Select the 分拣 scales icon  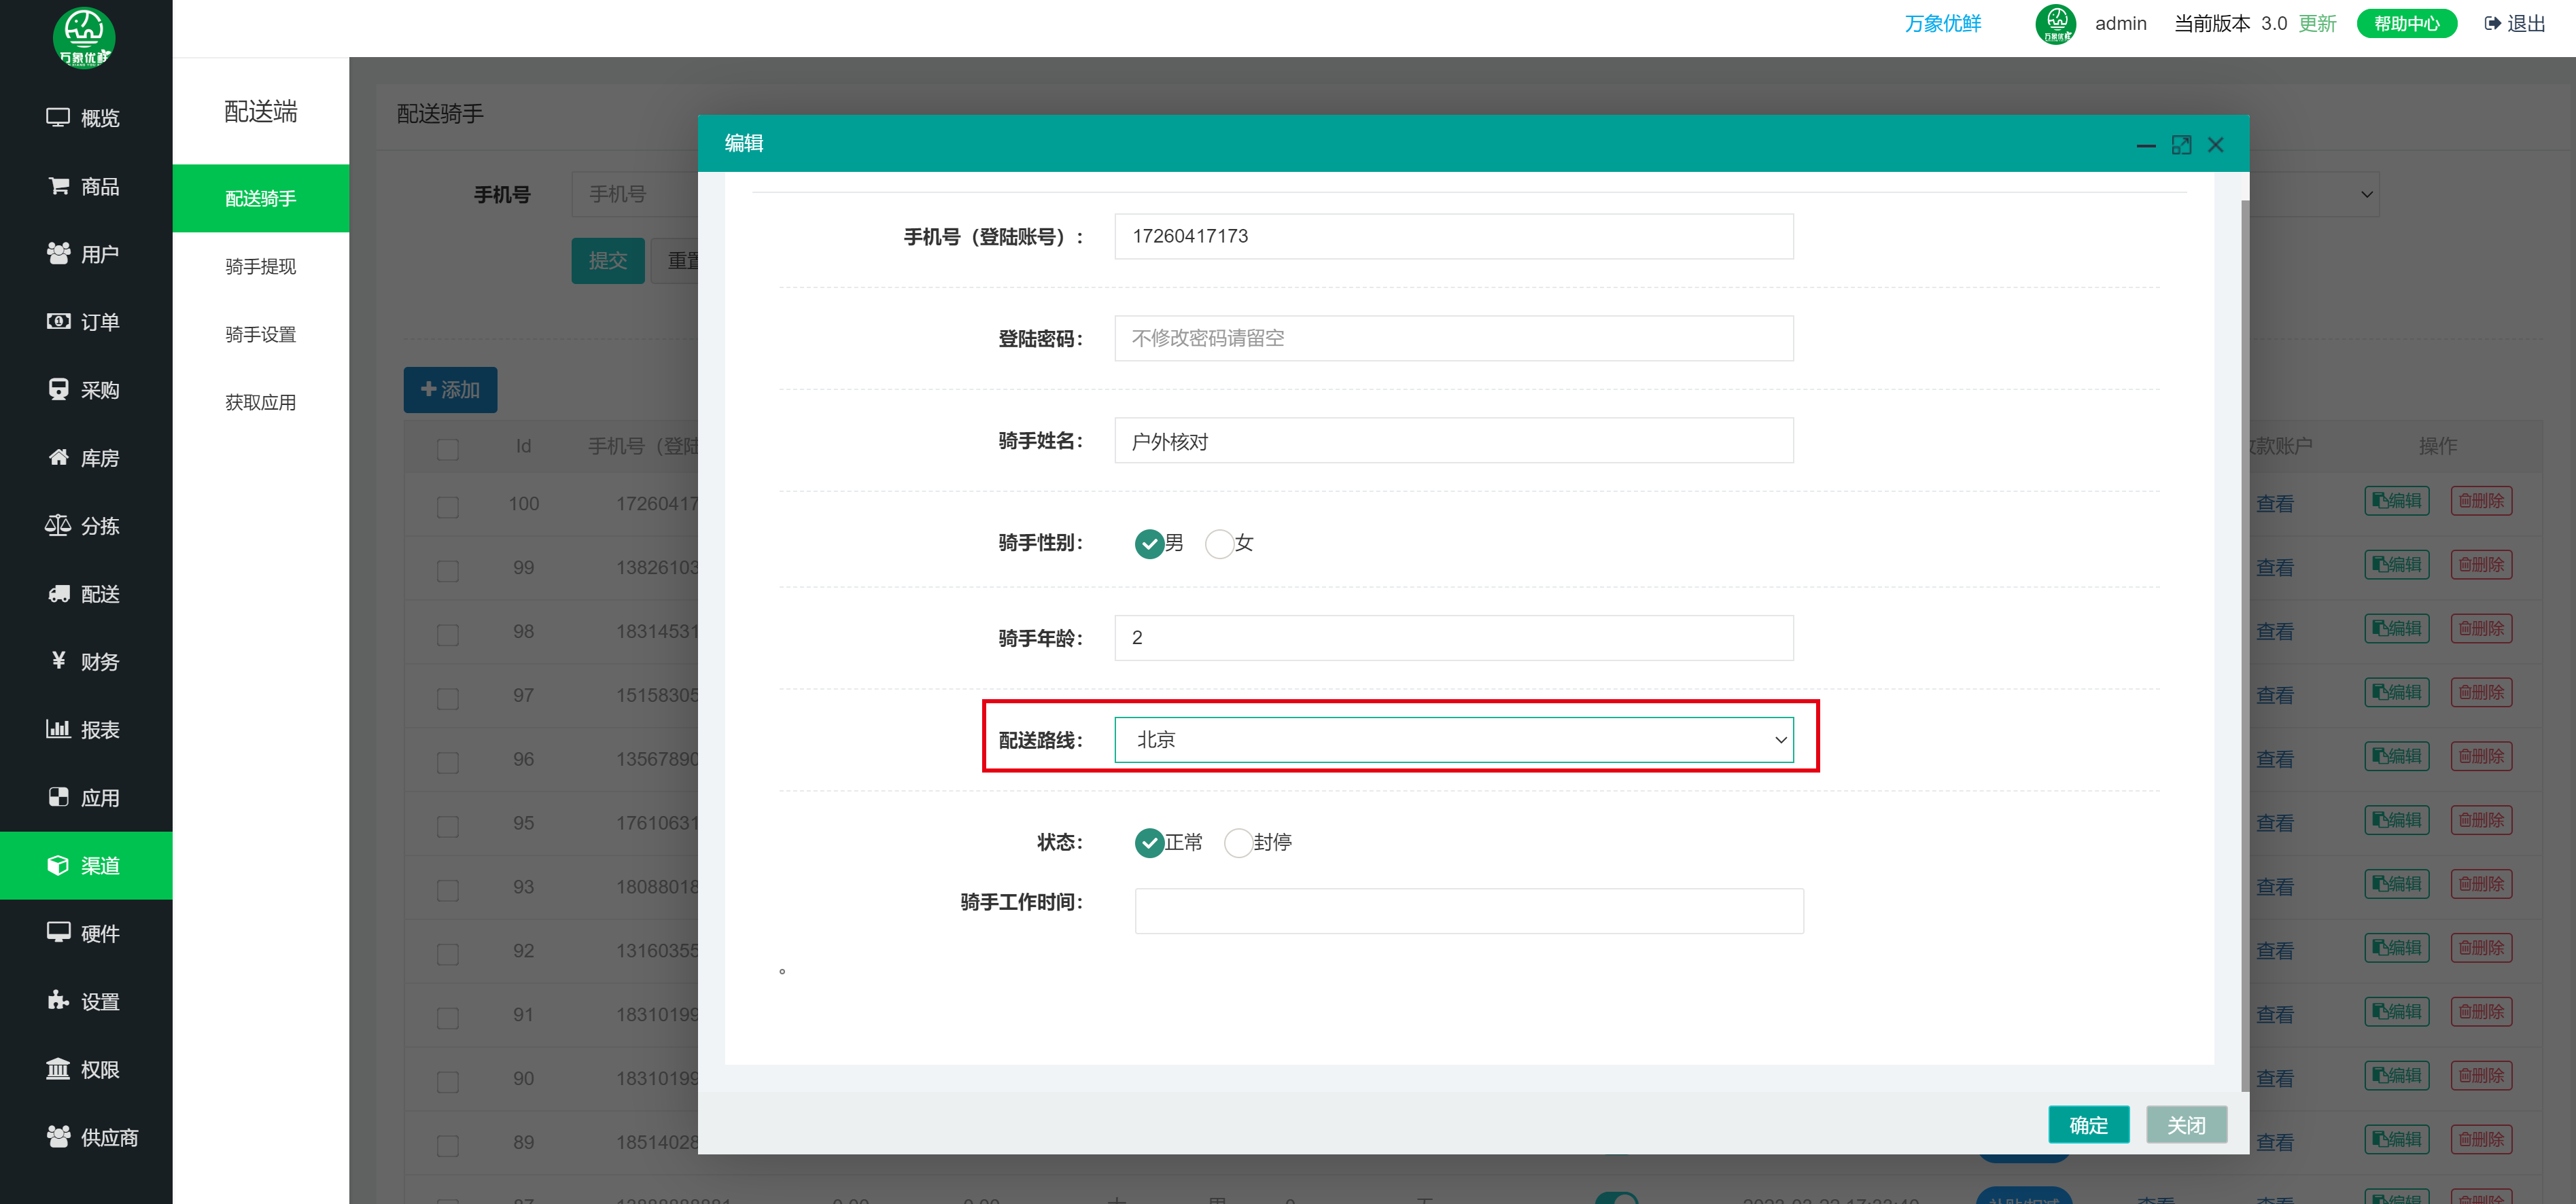click(x=58, y=525)
